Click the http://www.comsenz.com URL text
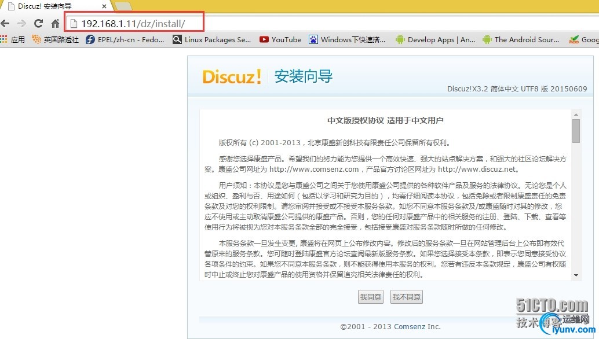 pos(314,169)
